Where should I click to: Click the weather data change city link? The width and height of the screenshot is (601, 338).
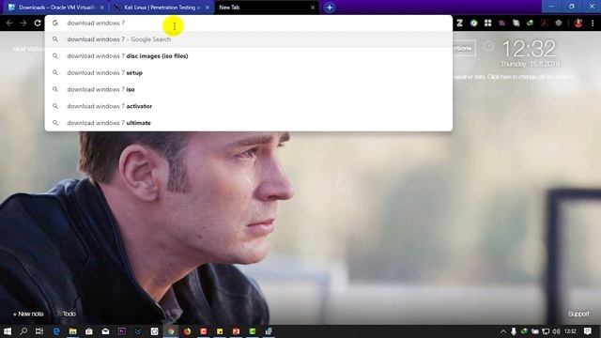(514, 77)
